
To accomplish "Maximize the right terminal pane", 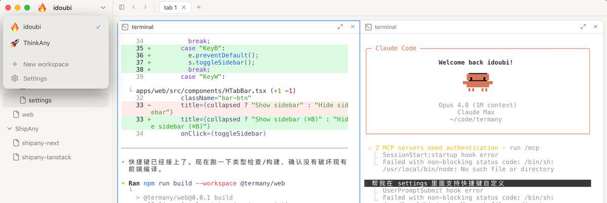I will (583, 27).
